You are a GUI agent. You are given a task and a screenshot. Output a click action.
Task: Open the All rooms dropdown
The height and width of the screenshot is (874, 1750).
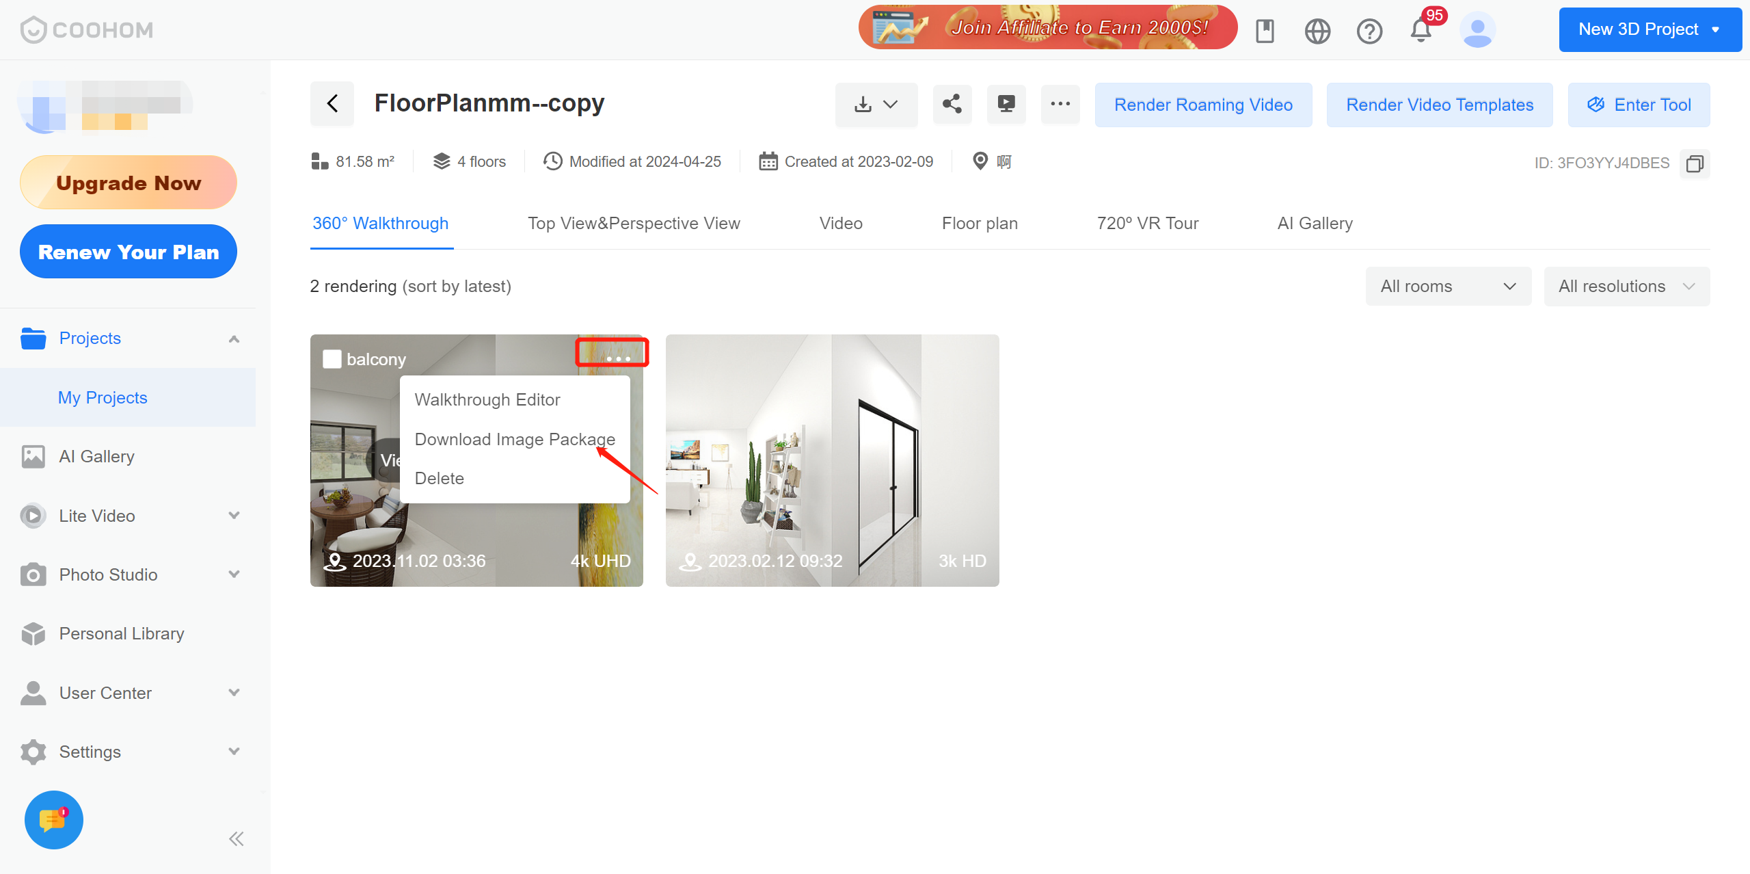coord(1448,287)
